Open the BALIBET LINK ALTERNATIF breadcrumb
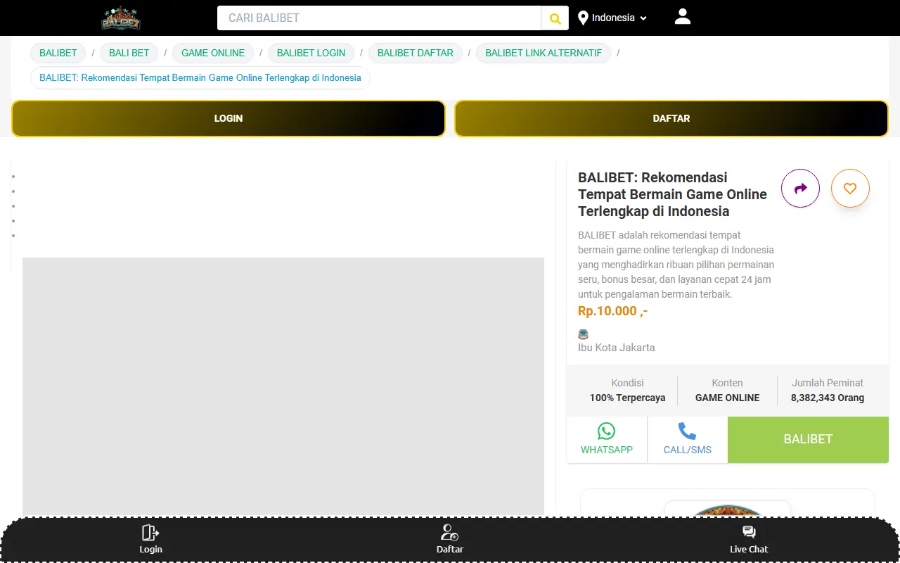 coord(544,53)
